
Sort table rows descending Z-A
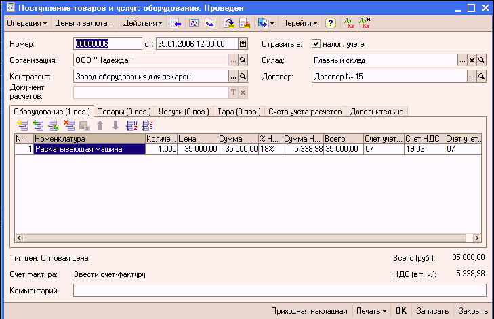(146, 125)
